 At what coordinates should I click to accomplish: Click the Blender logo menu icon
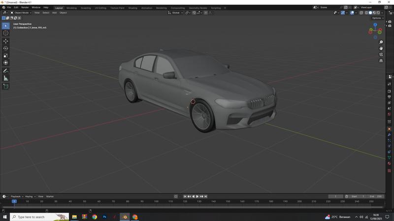[x=3, y=7]
